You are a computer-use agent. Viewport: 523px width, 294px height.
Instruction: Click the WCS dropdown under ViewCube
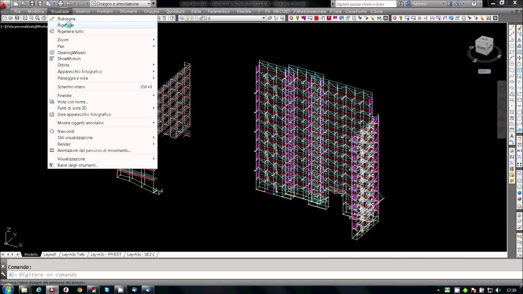tap(484, 71)
